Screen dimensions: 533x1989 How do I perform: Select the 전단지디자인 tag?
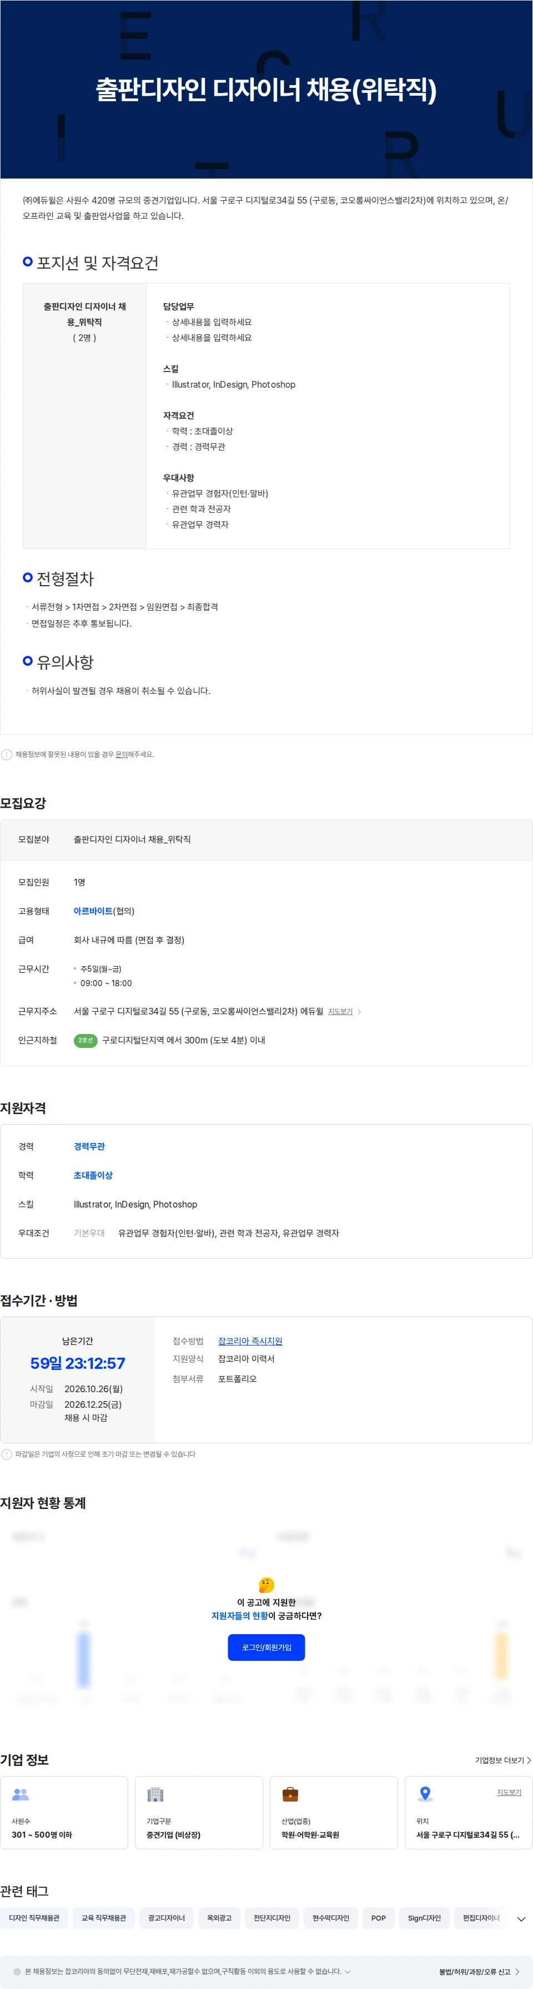pos(272,1918)
